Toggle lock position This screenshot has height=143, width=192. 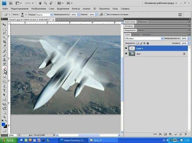(145, 43)
